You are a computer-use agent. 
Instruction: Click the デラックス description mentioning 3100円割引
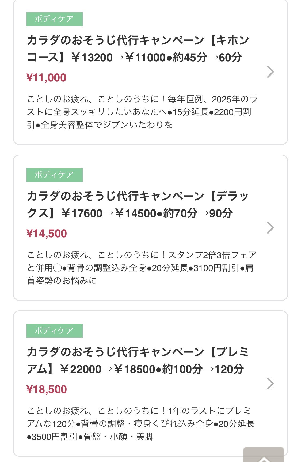coord(142,268)
